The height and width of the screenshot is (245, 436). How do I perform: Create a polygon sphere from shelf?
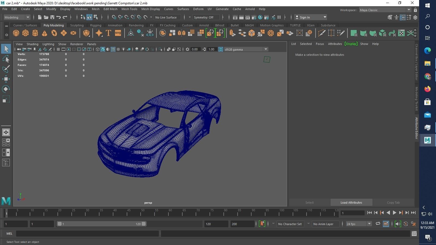16,33
